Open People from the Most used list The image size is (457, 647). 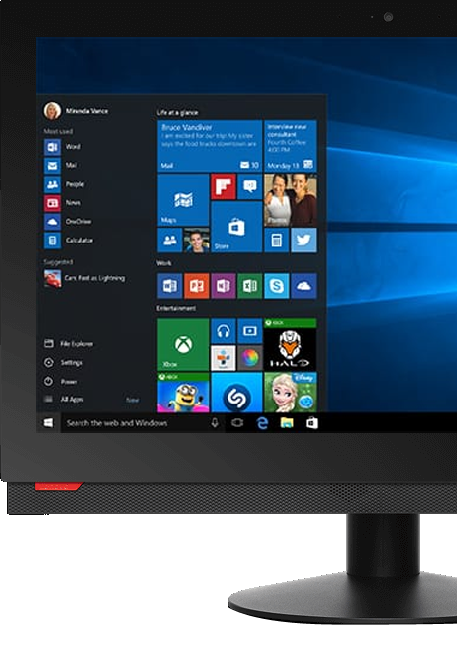[65, 184]
